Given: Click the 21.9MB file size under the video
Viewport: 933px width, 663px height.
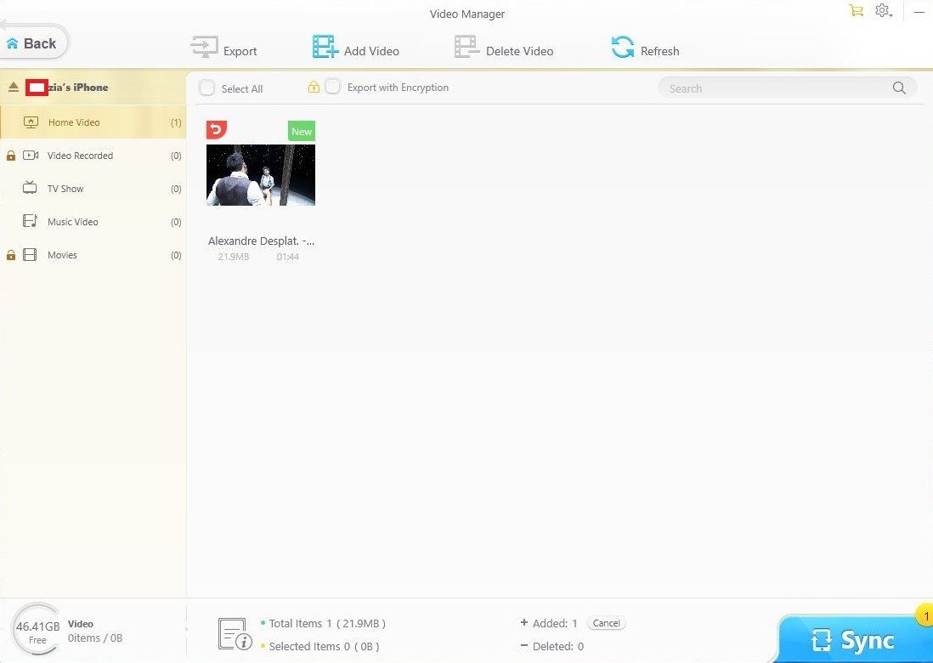Looking at the screenshot, I should [x=233, y=257].
